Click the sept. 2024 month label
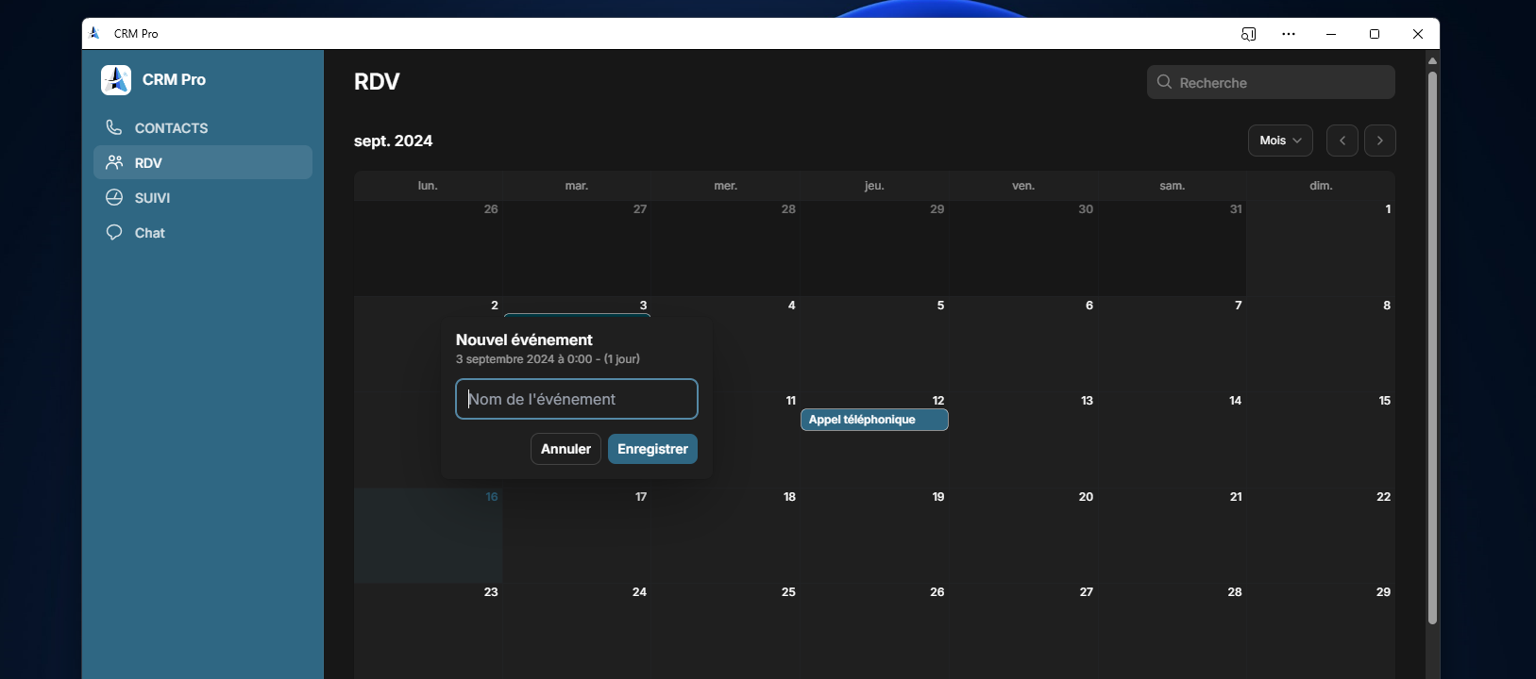1536x679 pixels. 393,141
